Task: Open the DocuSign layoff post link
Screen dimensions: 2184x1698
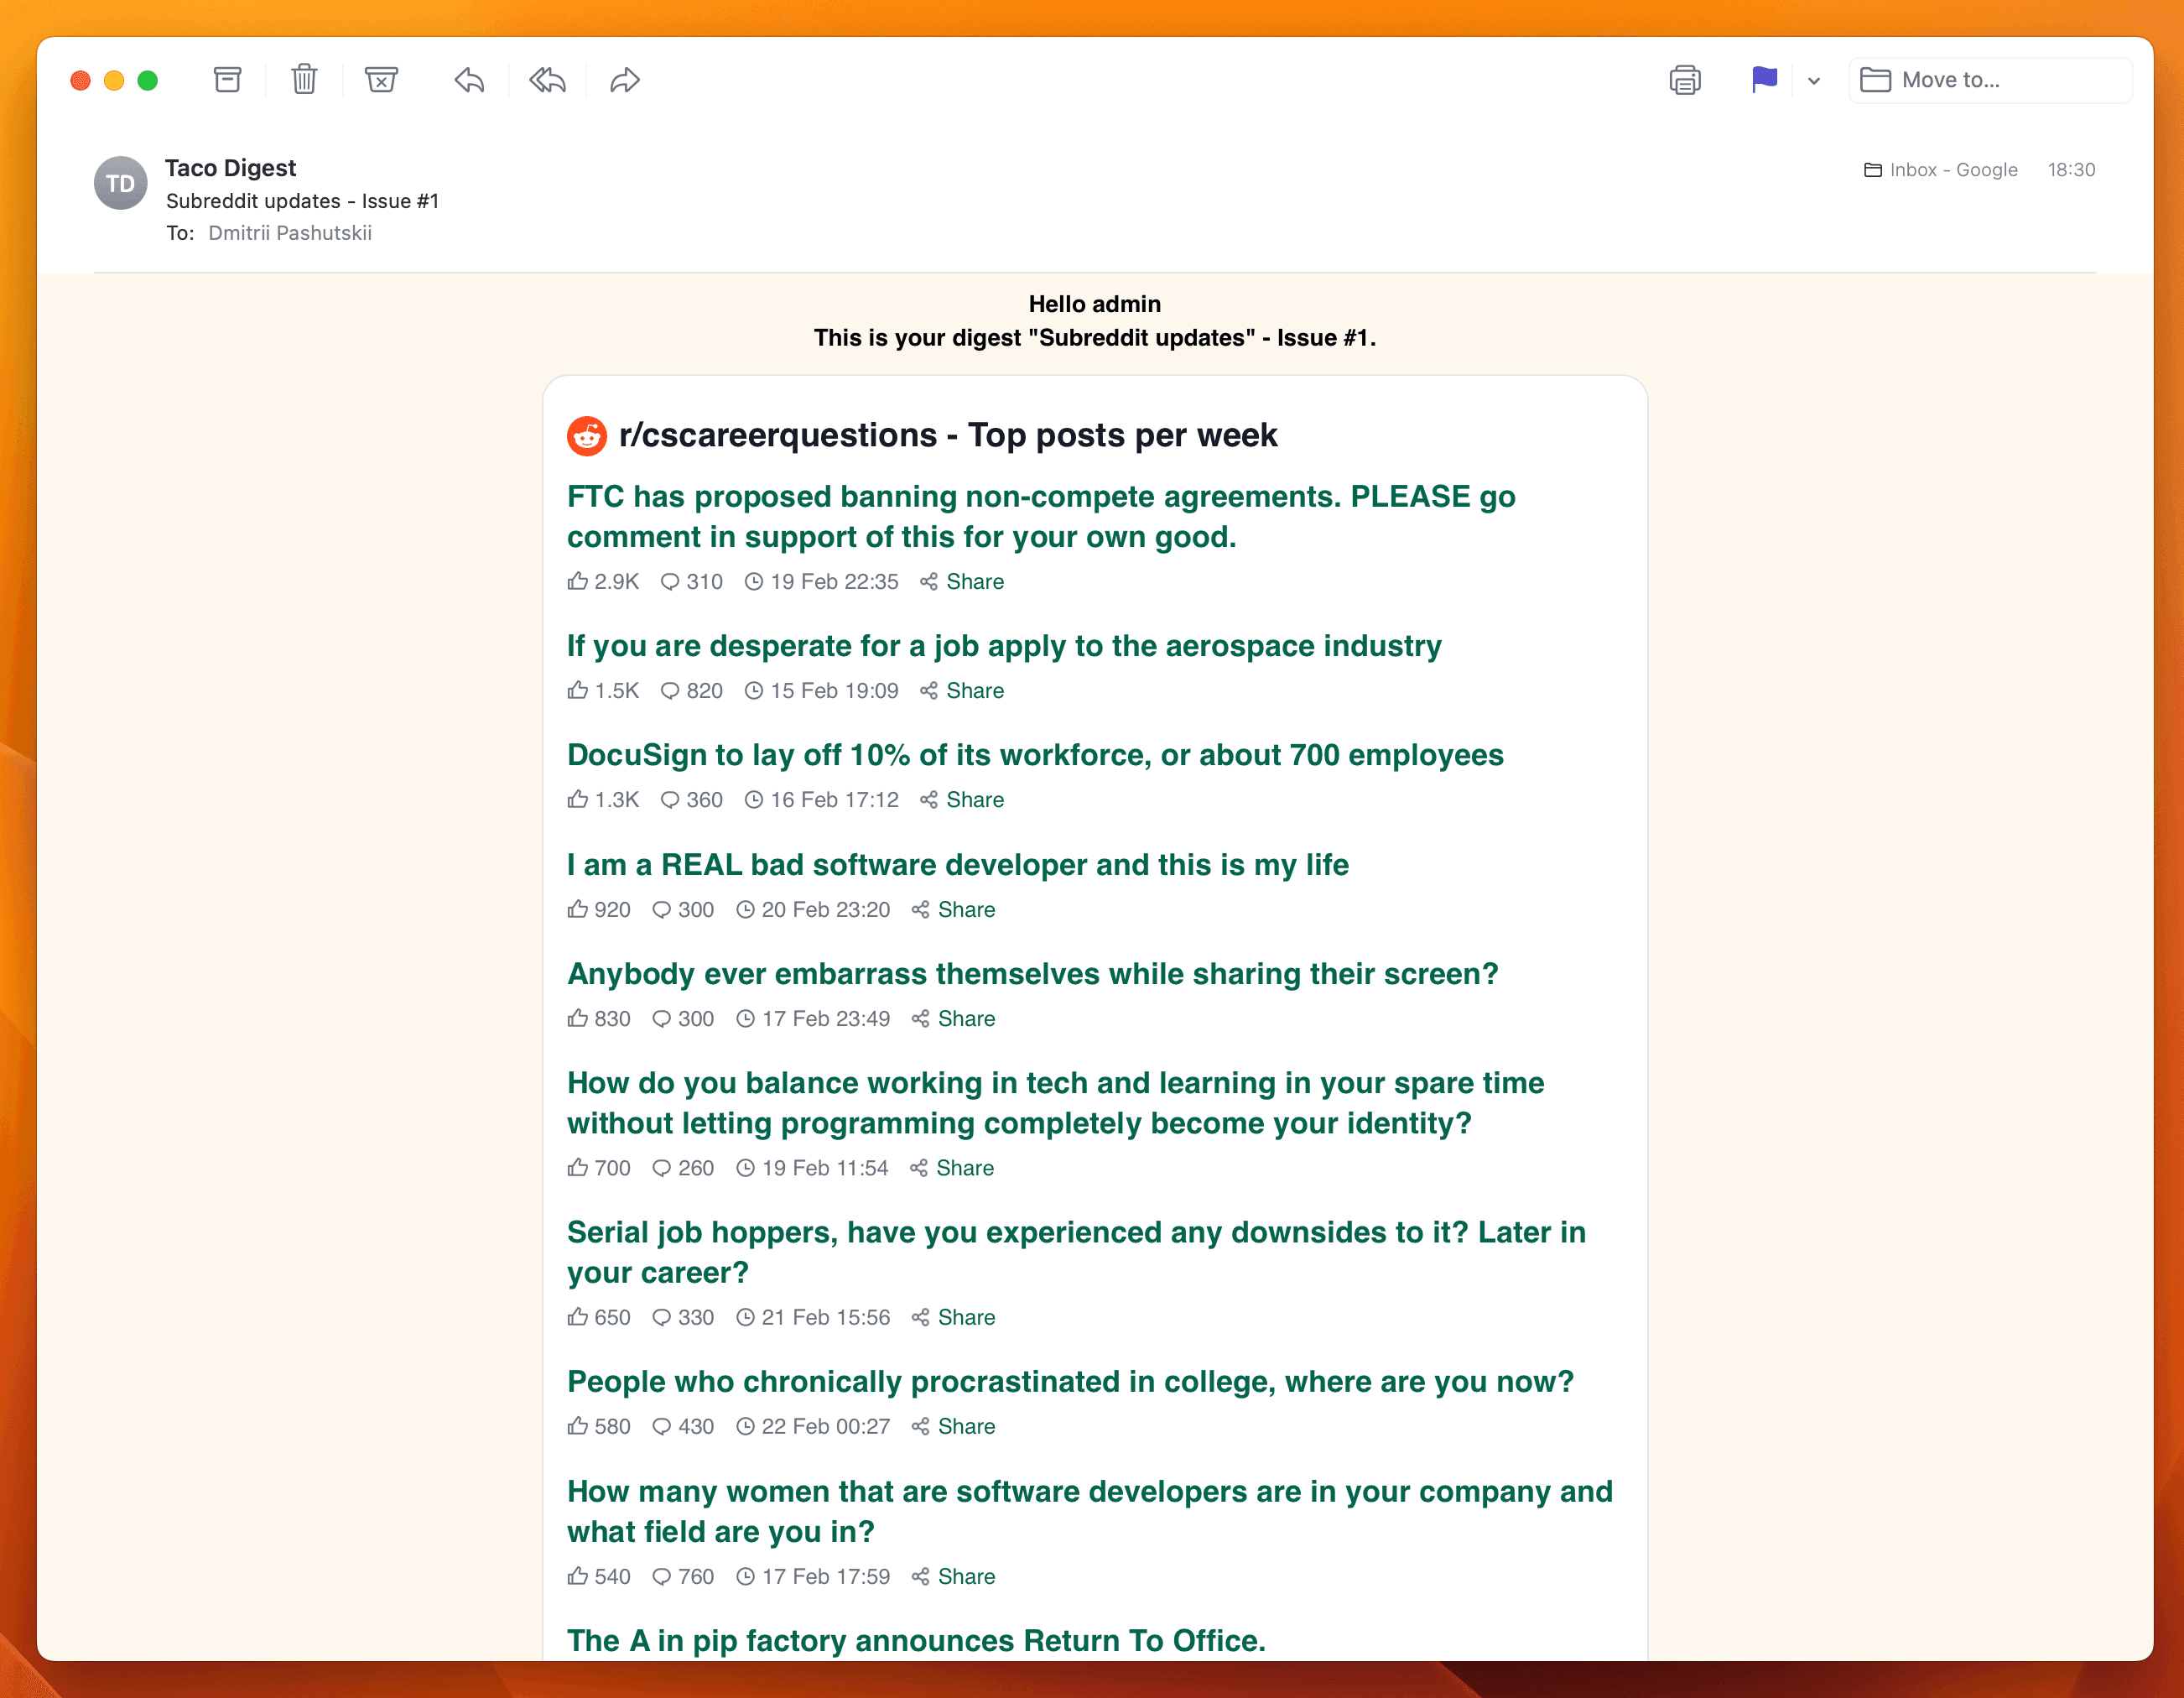Action: (1035, 755)
